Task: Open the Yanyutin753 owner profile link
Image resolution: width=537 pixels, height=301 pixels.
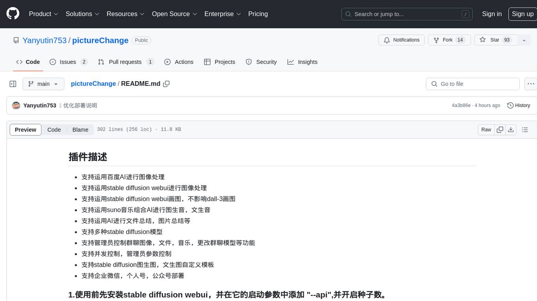Action: tap(45, 40)
